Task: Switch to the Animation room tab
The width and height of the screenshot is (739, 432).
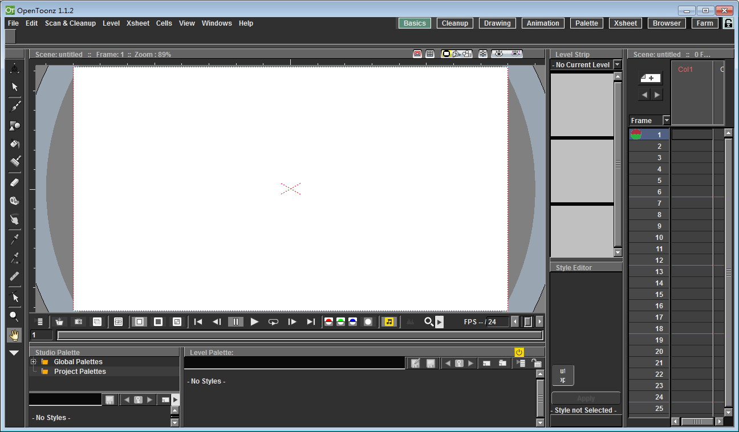Action: point(543,23)
